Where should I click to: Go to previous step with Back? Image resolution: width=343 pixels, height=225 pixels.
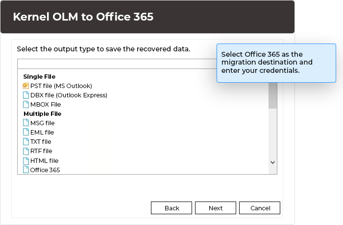coord(171,208)
